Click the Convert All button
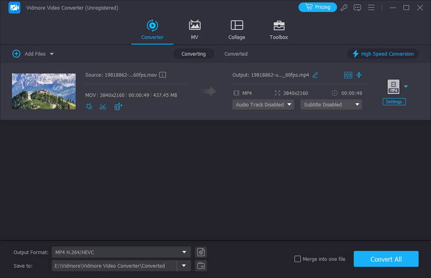Viewport: 431px width, 278px height. [386, 259]
